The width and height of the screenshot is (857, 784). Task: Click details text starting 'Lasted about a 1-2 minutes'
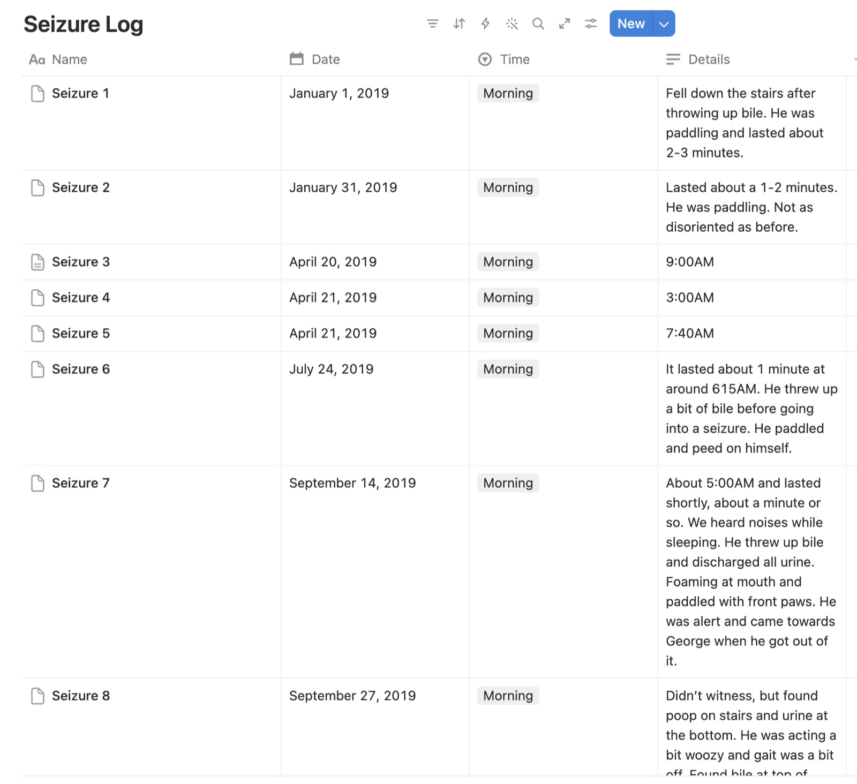click(x=751, y=207)
